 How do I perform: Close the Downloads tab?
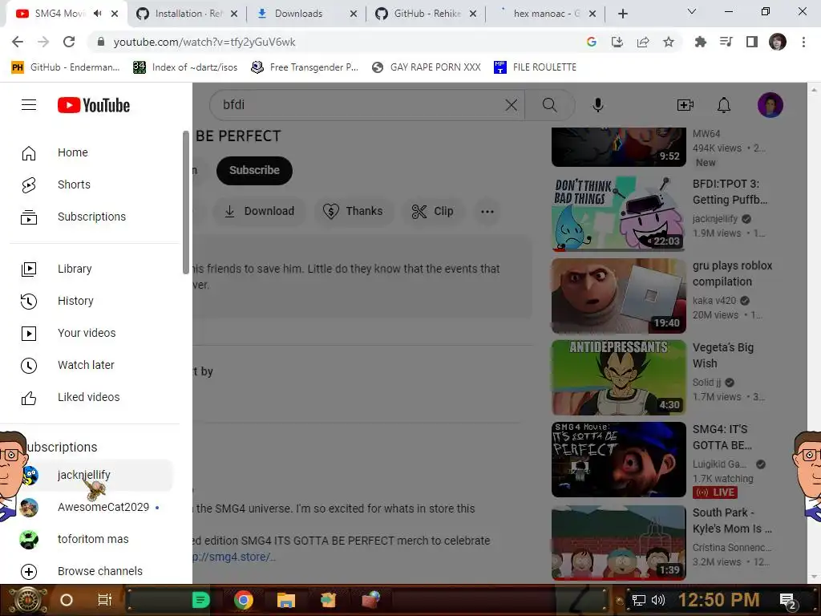pyautogui.click(x=354, y=14)
